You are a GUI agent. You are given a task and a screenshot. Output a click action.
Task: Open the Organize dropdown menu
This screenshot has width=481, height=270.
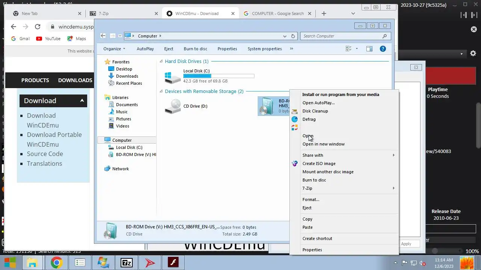pyautogui.click(x=114, y=49)
